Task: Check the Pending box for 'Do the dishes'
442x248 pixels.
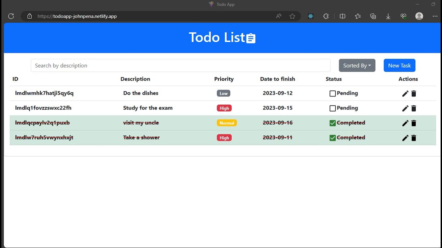Action: point(333,93)
